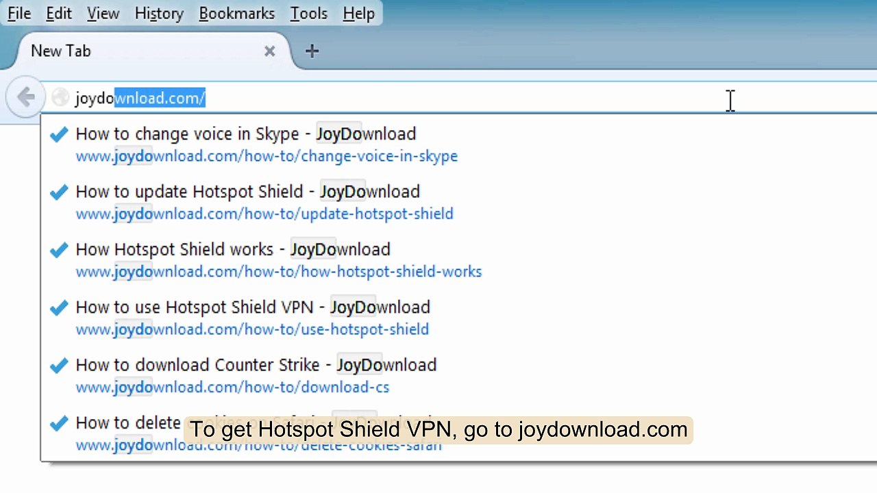Click checkmark icon beside use Hotspot Shield VPN
This screenshot has width=877, height=493.
(59, 307)
